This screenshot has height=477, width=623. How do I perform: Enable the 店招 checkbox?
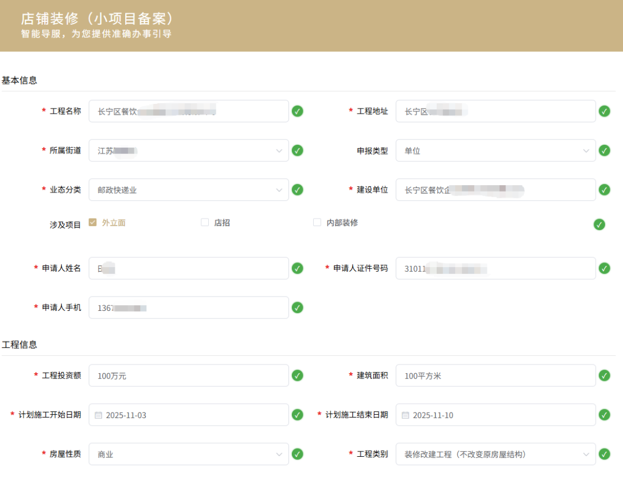[x=205, y=221]
